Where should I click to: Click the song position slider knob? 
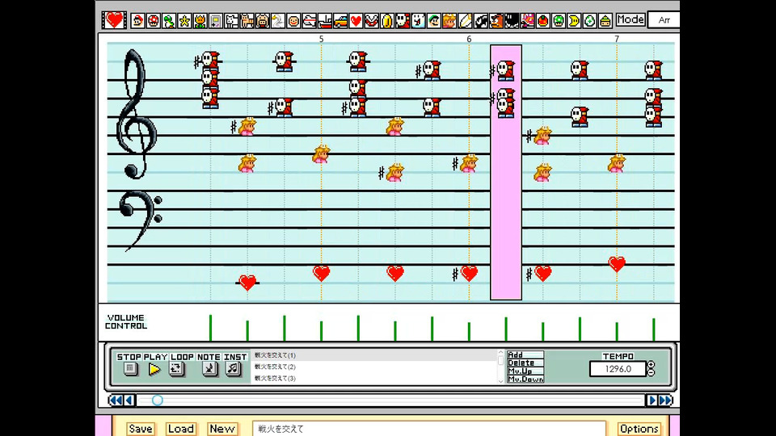click(x=158, y=400)
